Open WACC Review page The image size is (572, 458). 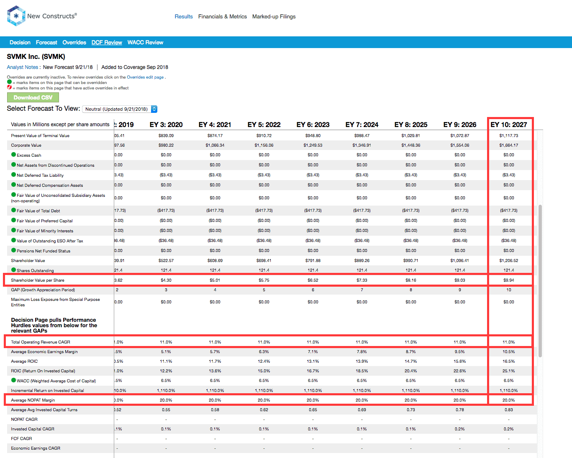(145, 42)
